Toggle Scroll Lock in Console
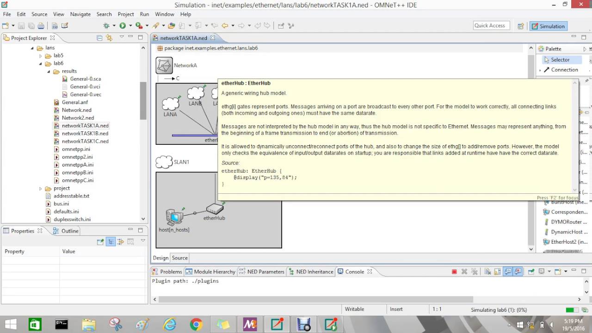592x333 pixels. (x=498, y=271)
